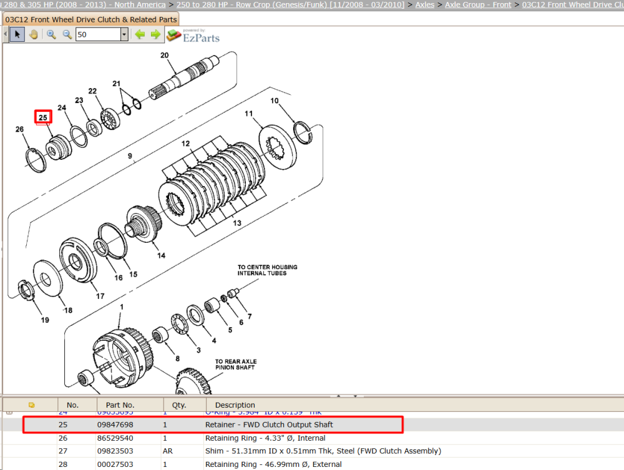Click the splitter expand down arrow above table
This screenshot has height=470, width=624.
click(x=355, y=396)
